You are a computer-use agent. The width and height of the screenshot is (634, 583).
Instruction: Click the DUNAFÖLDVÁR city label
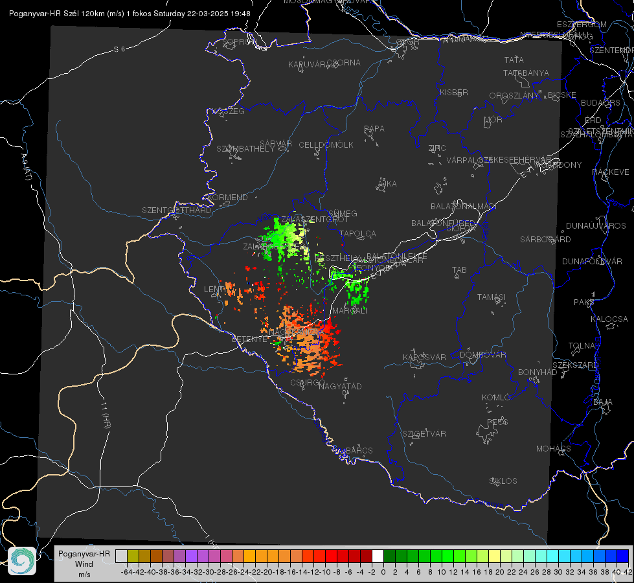(592, 261)
